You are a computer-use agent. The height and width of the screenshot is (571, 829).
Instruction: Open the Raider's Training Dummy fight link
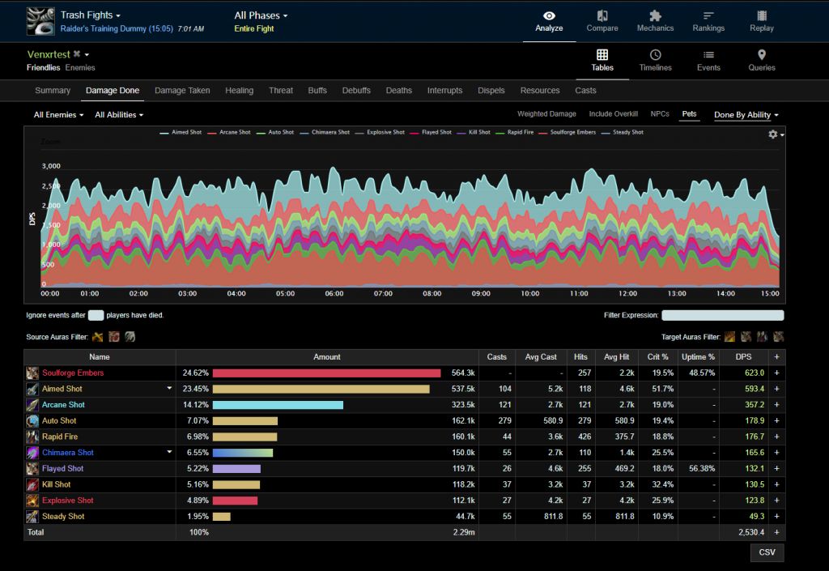[117, 28]
